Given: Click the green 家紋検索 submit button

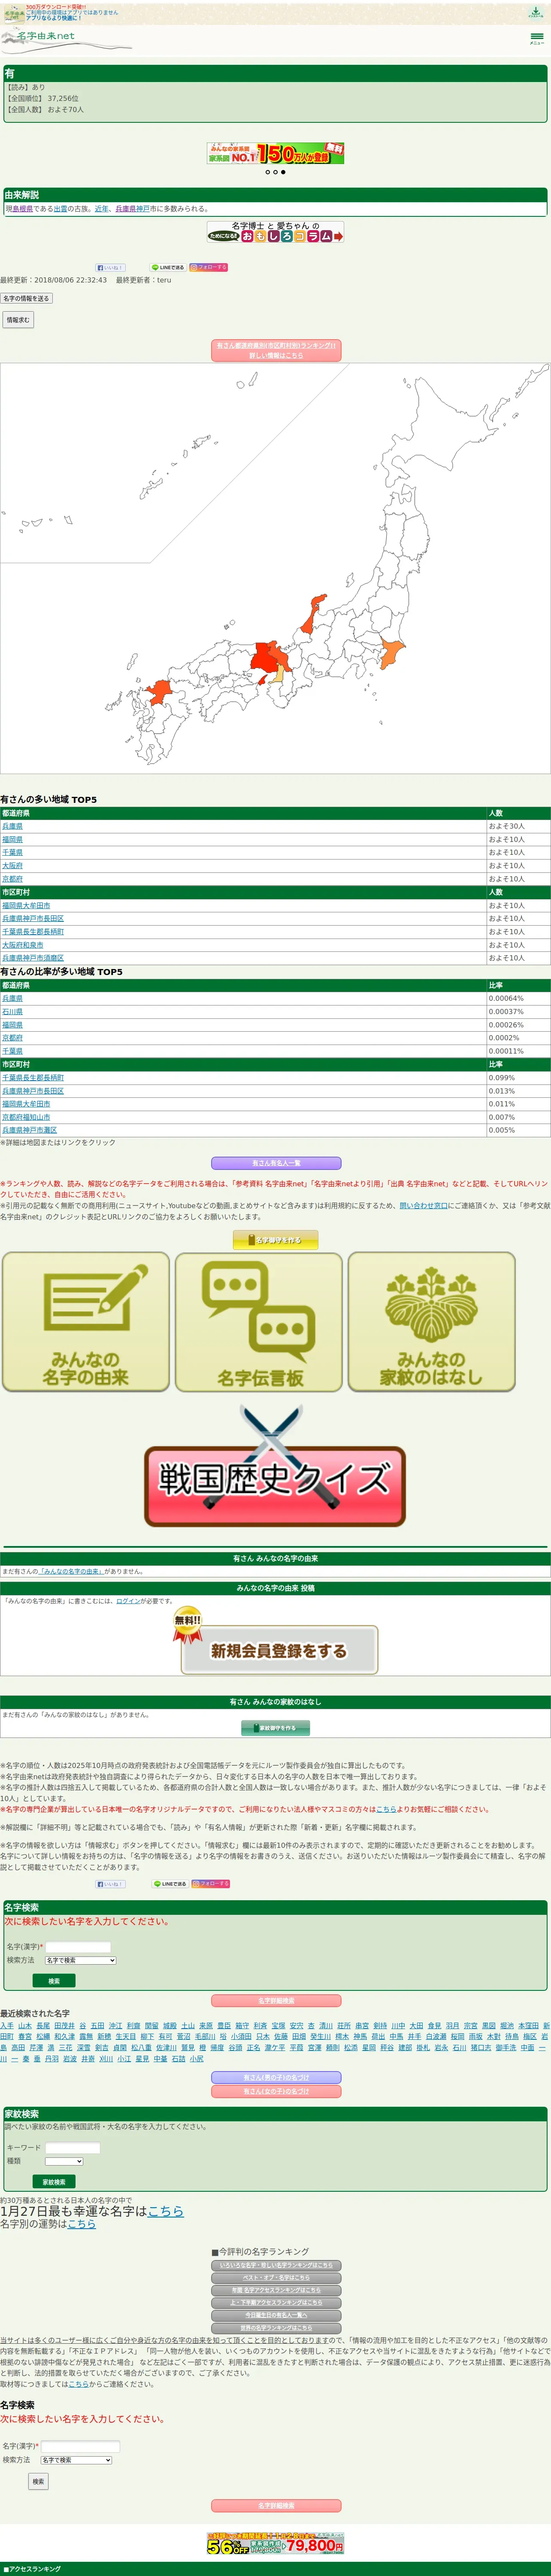Looking at the screenshot, I should 54,2181.
